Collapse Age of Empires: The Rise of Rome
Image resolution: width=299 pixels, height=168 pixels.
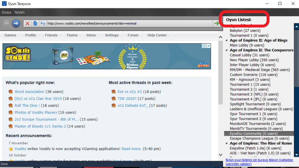tap(226, 143)
